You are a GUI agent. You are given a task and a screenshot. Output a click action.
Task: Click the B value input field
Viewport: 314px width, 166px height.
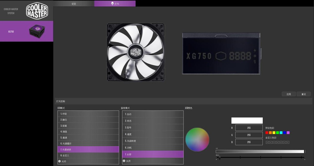pos(249,142)
